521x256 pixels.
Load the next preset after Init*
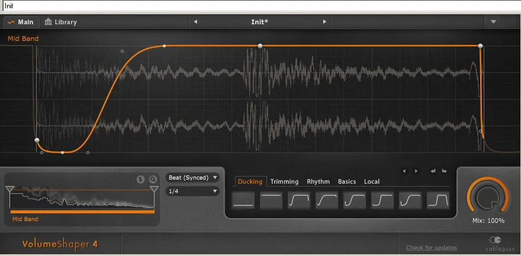[x=324, y=22]
